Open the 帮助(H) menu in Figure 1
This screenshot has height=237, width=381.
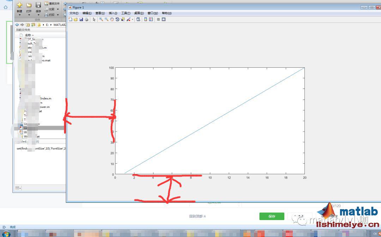tap(167, 13)
